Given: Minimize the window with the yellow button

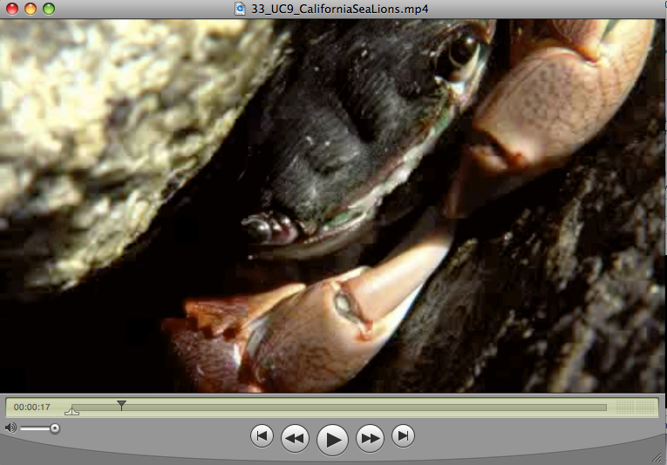Looking at the screenshot, I should click(x=31, y=9).
